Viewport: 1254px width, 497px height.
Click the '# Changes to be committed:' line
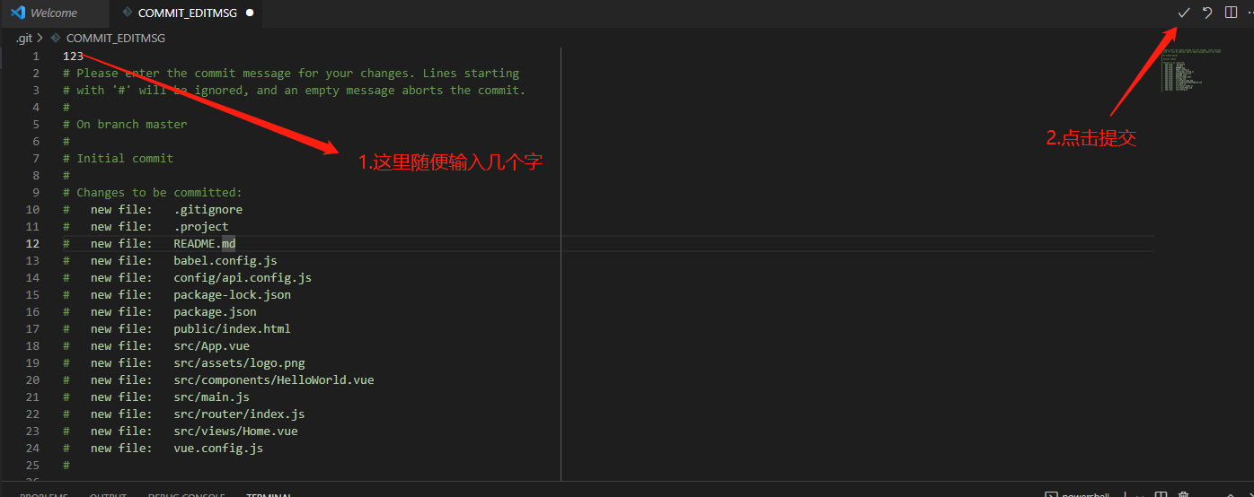tap(153, 192)
